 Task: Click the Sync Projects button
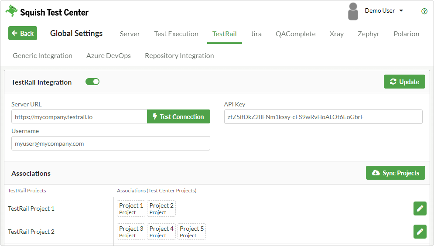[x=395, y=173]
